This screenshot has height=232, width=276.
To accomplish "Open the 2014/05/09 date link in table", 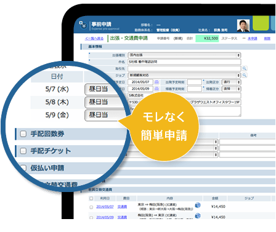I will point(105,217).
